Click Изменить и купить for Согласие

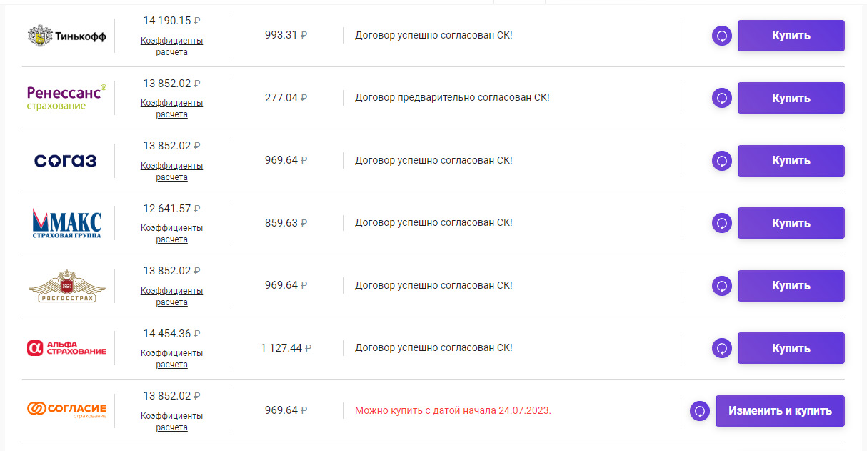(x=780, y=411)
